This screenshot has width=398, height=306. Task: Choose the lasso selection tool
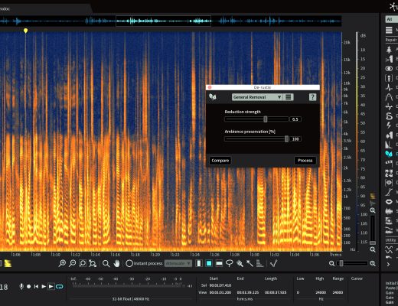(x=229, y=263)
